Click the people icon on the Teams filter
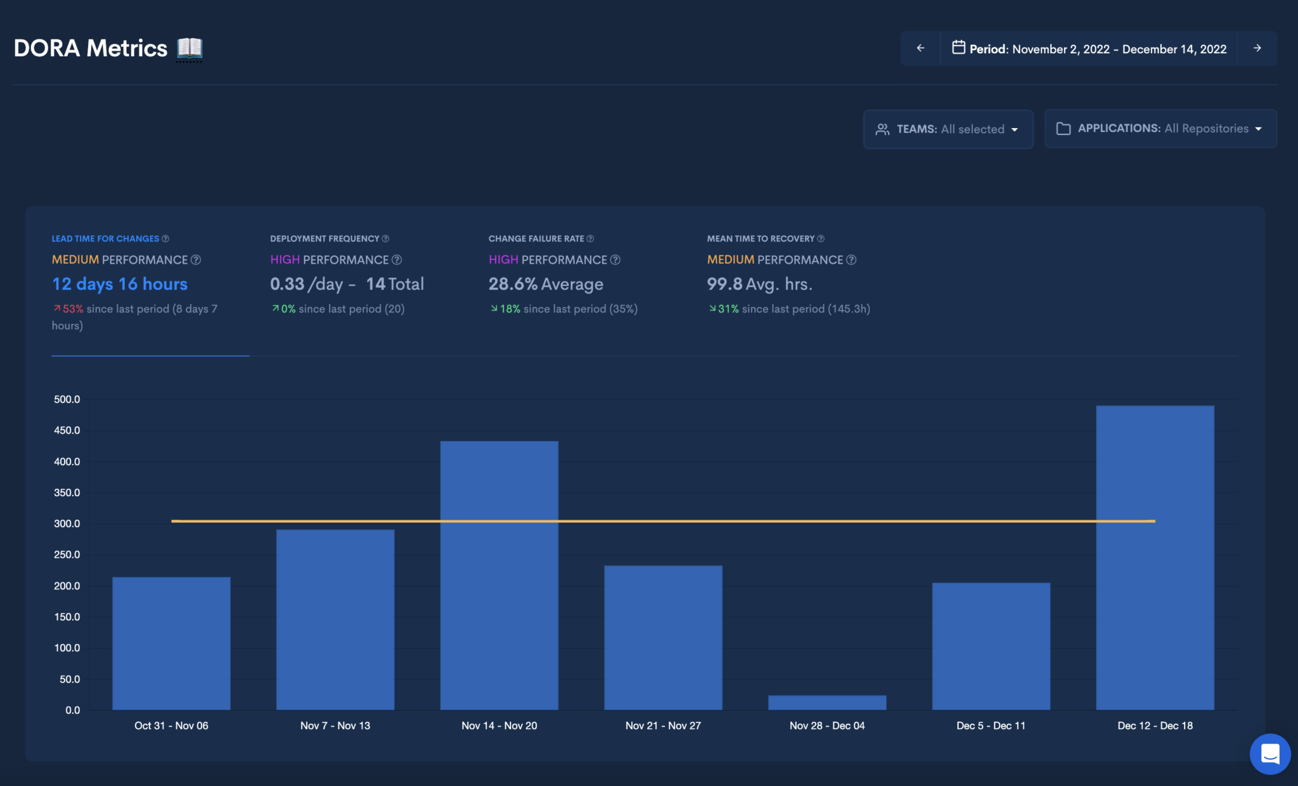This screenshot has height=786, width=1298. point(882,129)
